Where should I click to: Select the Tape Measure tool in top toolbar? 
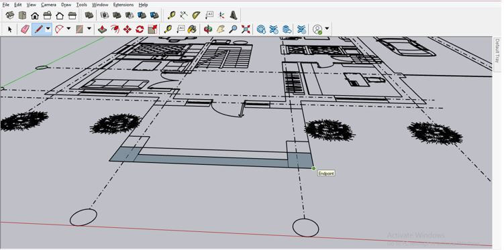pos(172,15)
